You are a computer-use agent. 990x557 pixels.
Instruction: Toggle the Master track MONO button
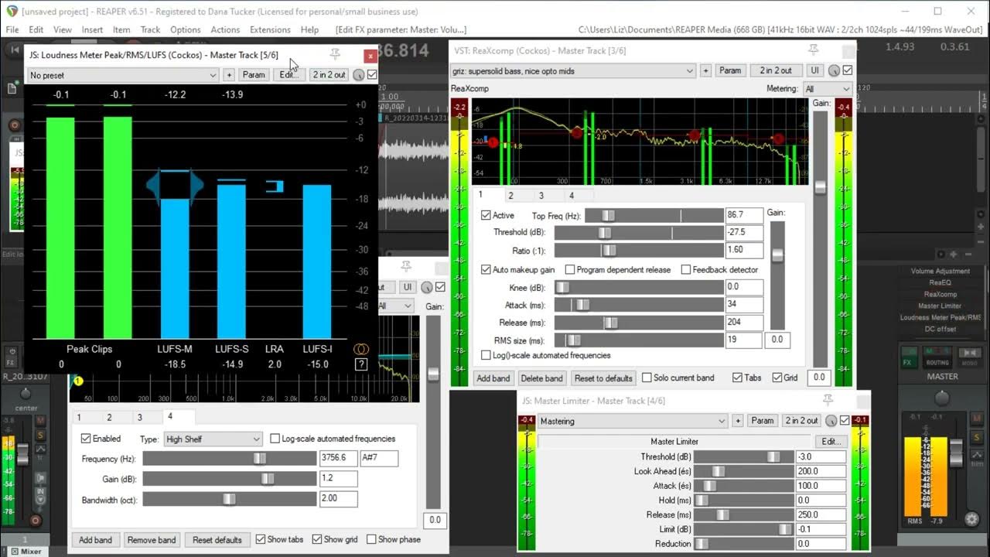[969, 357]
